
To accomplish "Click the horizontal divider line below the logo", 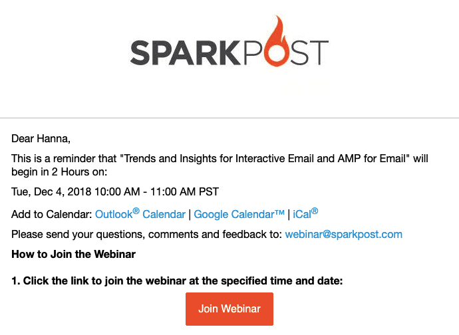I will coord(230,118).
